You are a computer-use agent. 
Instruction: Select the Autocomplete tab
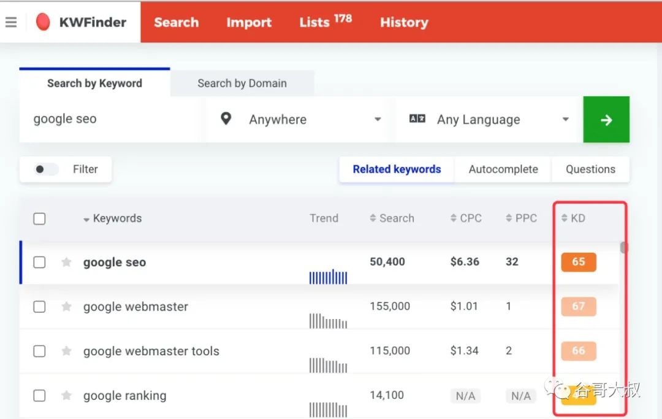click(503, 169)
